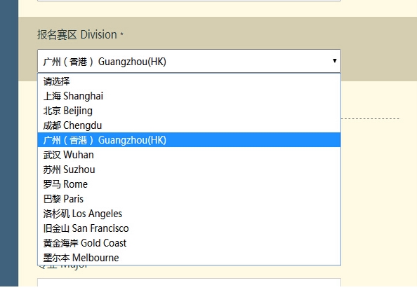Click the 报名赛区 Division field label

pos(80,35)
